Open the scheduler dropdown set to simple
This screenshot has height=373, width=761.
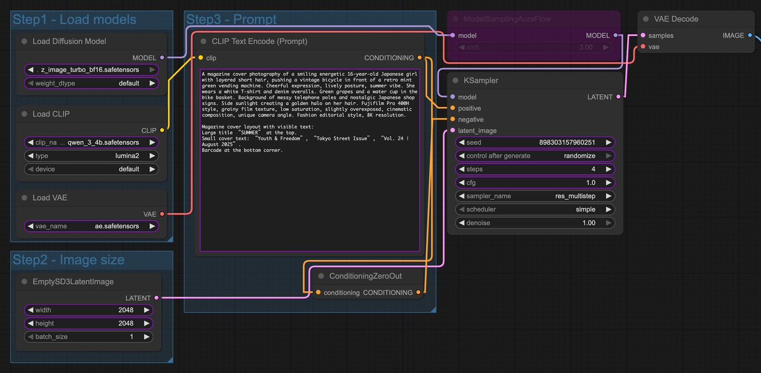coord(534,210)
